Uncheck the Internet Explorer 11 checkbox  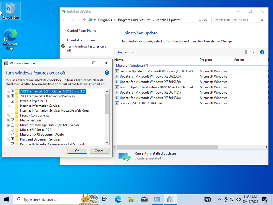[13, 101]
